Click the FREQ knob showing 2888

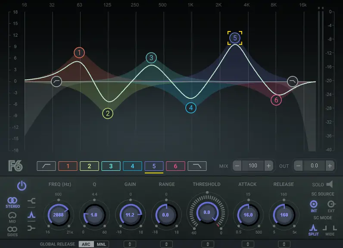click(59, 215)
